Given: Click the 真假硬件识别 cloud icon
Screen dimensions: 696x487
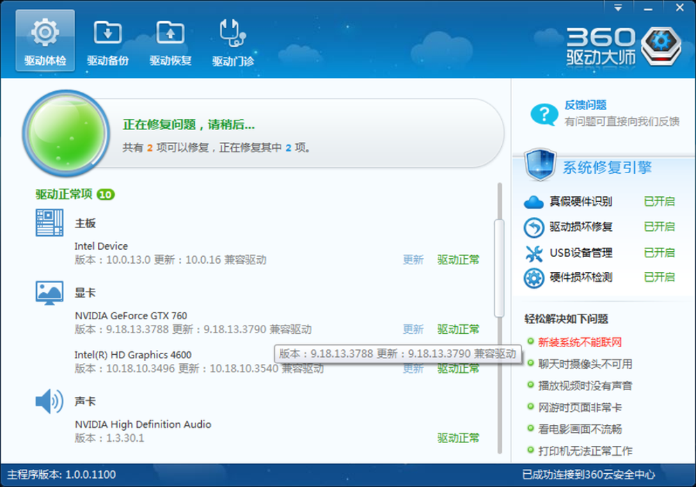Looking at the screenshot, I should pos(534,202).
